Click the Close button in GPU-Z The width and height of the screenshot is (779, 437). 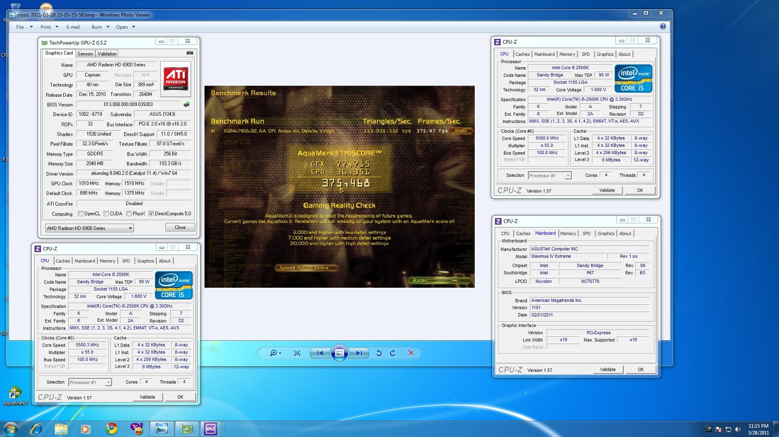180,227
